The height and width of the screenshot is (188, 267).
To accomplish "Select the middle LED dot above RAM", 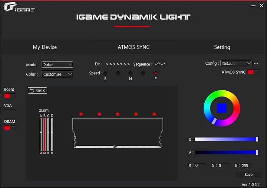I will (x=118, y=114).
